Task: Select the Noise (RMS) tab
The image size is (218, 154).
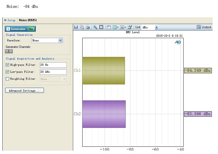Action: (x=28, y=20)
